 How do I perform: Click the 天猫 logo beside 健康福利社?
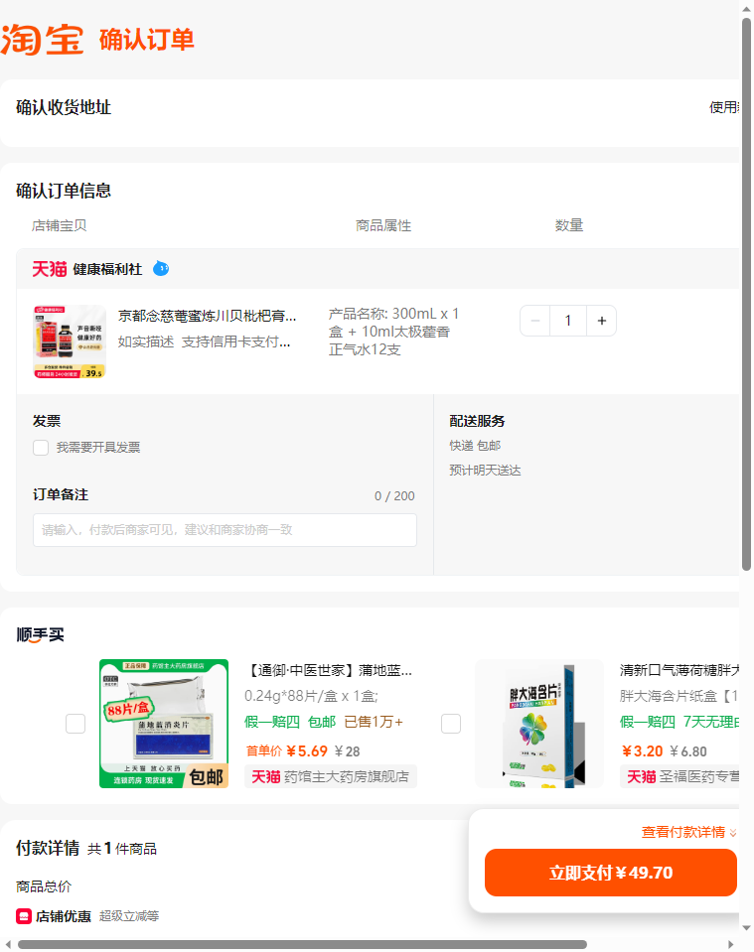[x=50, y=269]
